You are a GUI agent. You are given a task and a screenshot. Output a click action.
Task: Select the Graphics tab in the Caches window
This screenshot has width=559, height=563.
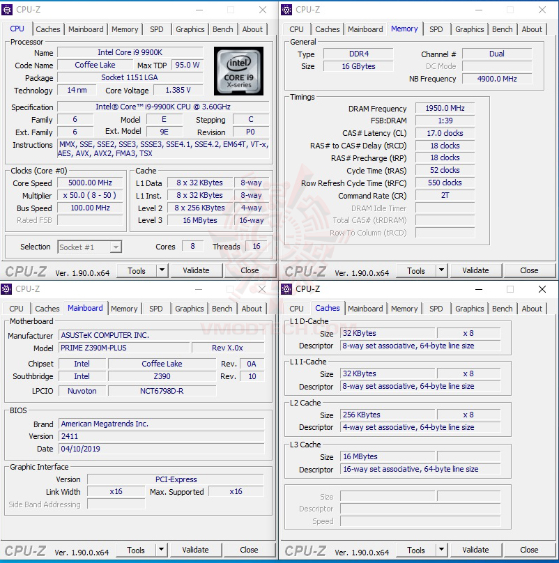469,308
